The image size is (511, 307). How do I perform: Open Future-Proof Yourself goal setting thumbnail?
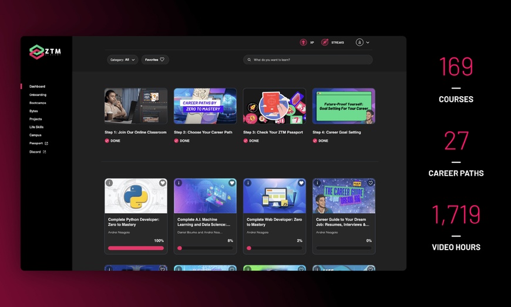coord(344,106)
